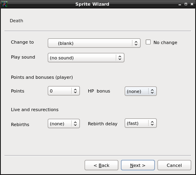Expand the Rebirth delay (fast) dropdown
The height and width of the screenshot is (175, 196).
pos(141,123)
